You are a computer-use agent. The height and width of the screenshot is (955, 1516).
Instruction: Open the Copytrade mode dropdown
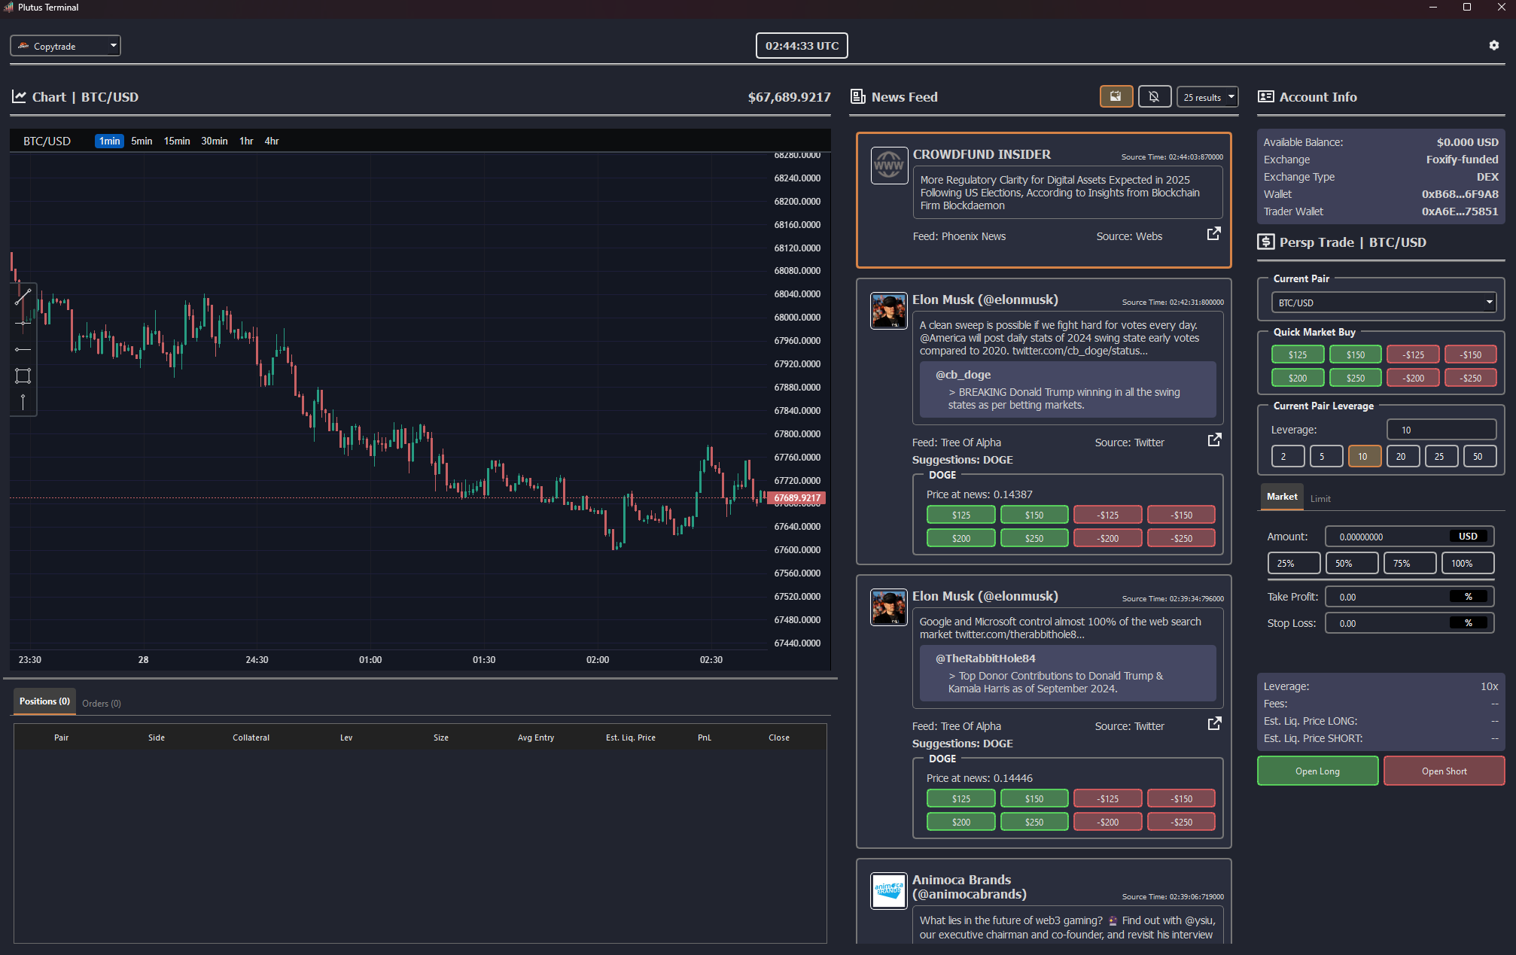pyautogui.click(x=65, y=46)
